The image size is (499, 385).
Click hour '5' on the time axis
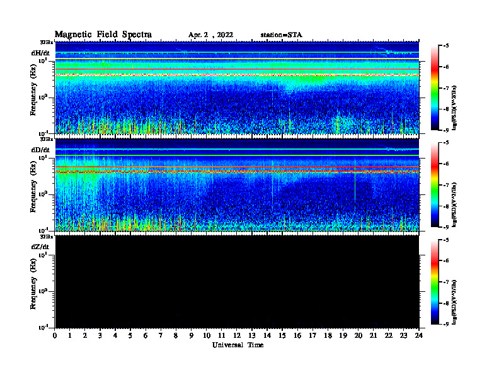(x=130, y=336)
